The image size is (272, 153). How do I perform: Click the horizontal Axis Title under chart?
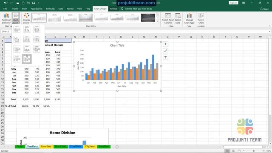tap(122, 86)
